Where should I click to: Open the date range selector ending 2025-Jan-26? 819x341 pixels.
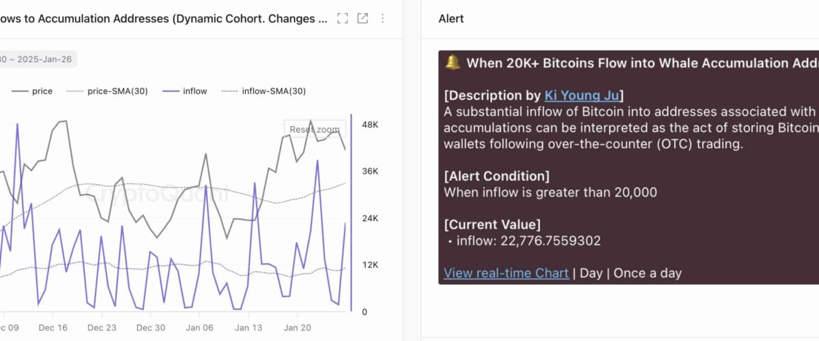(x=38, y=59)
